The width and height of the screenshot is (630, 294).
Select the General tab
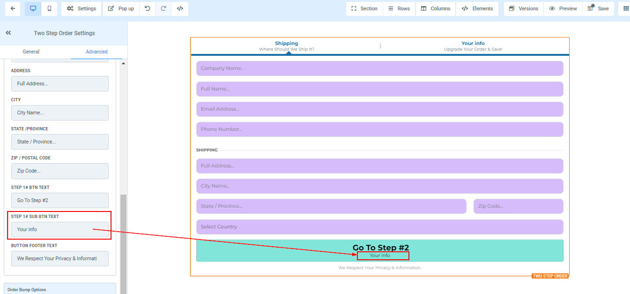[x=31, y=52]
